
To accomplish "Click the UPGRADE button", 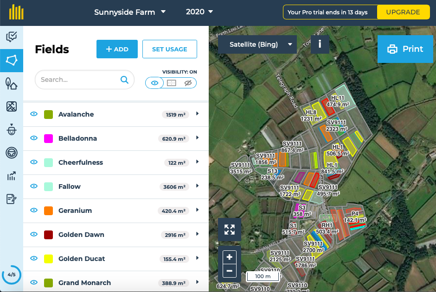I will [403, 12].
